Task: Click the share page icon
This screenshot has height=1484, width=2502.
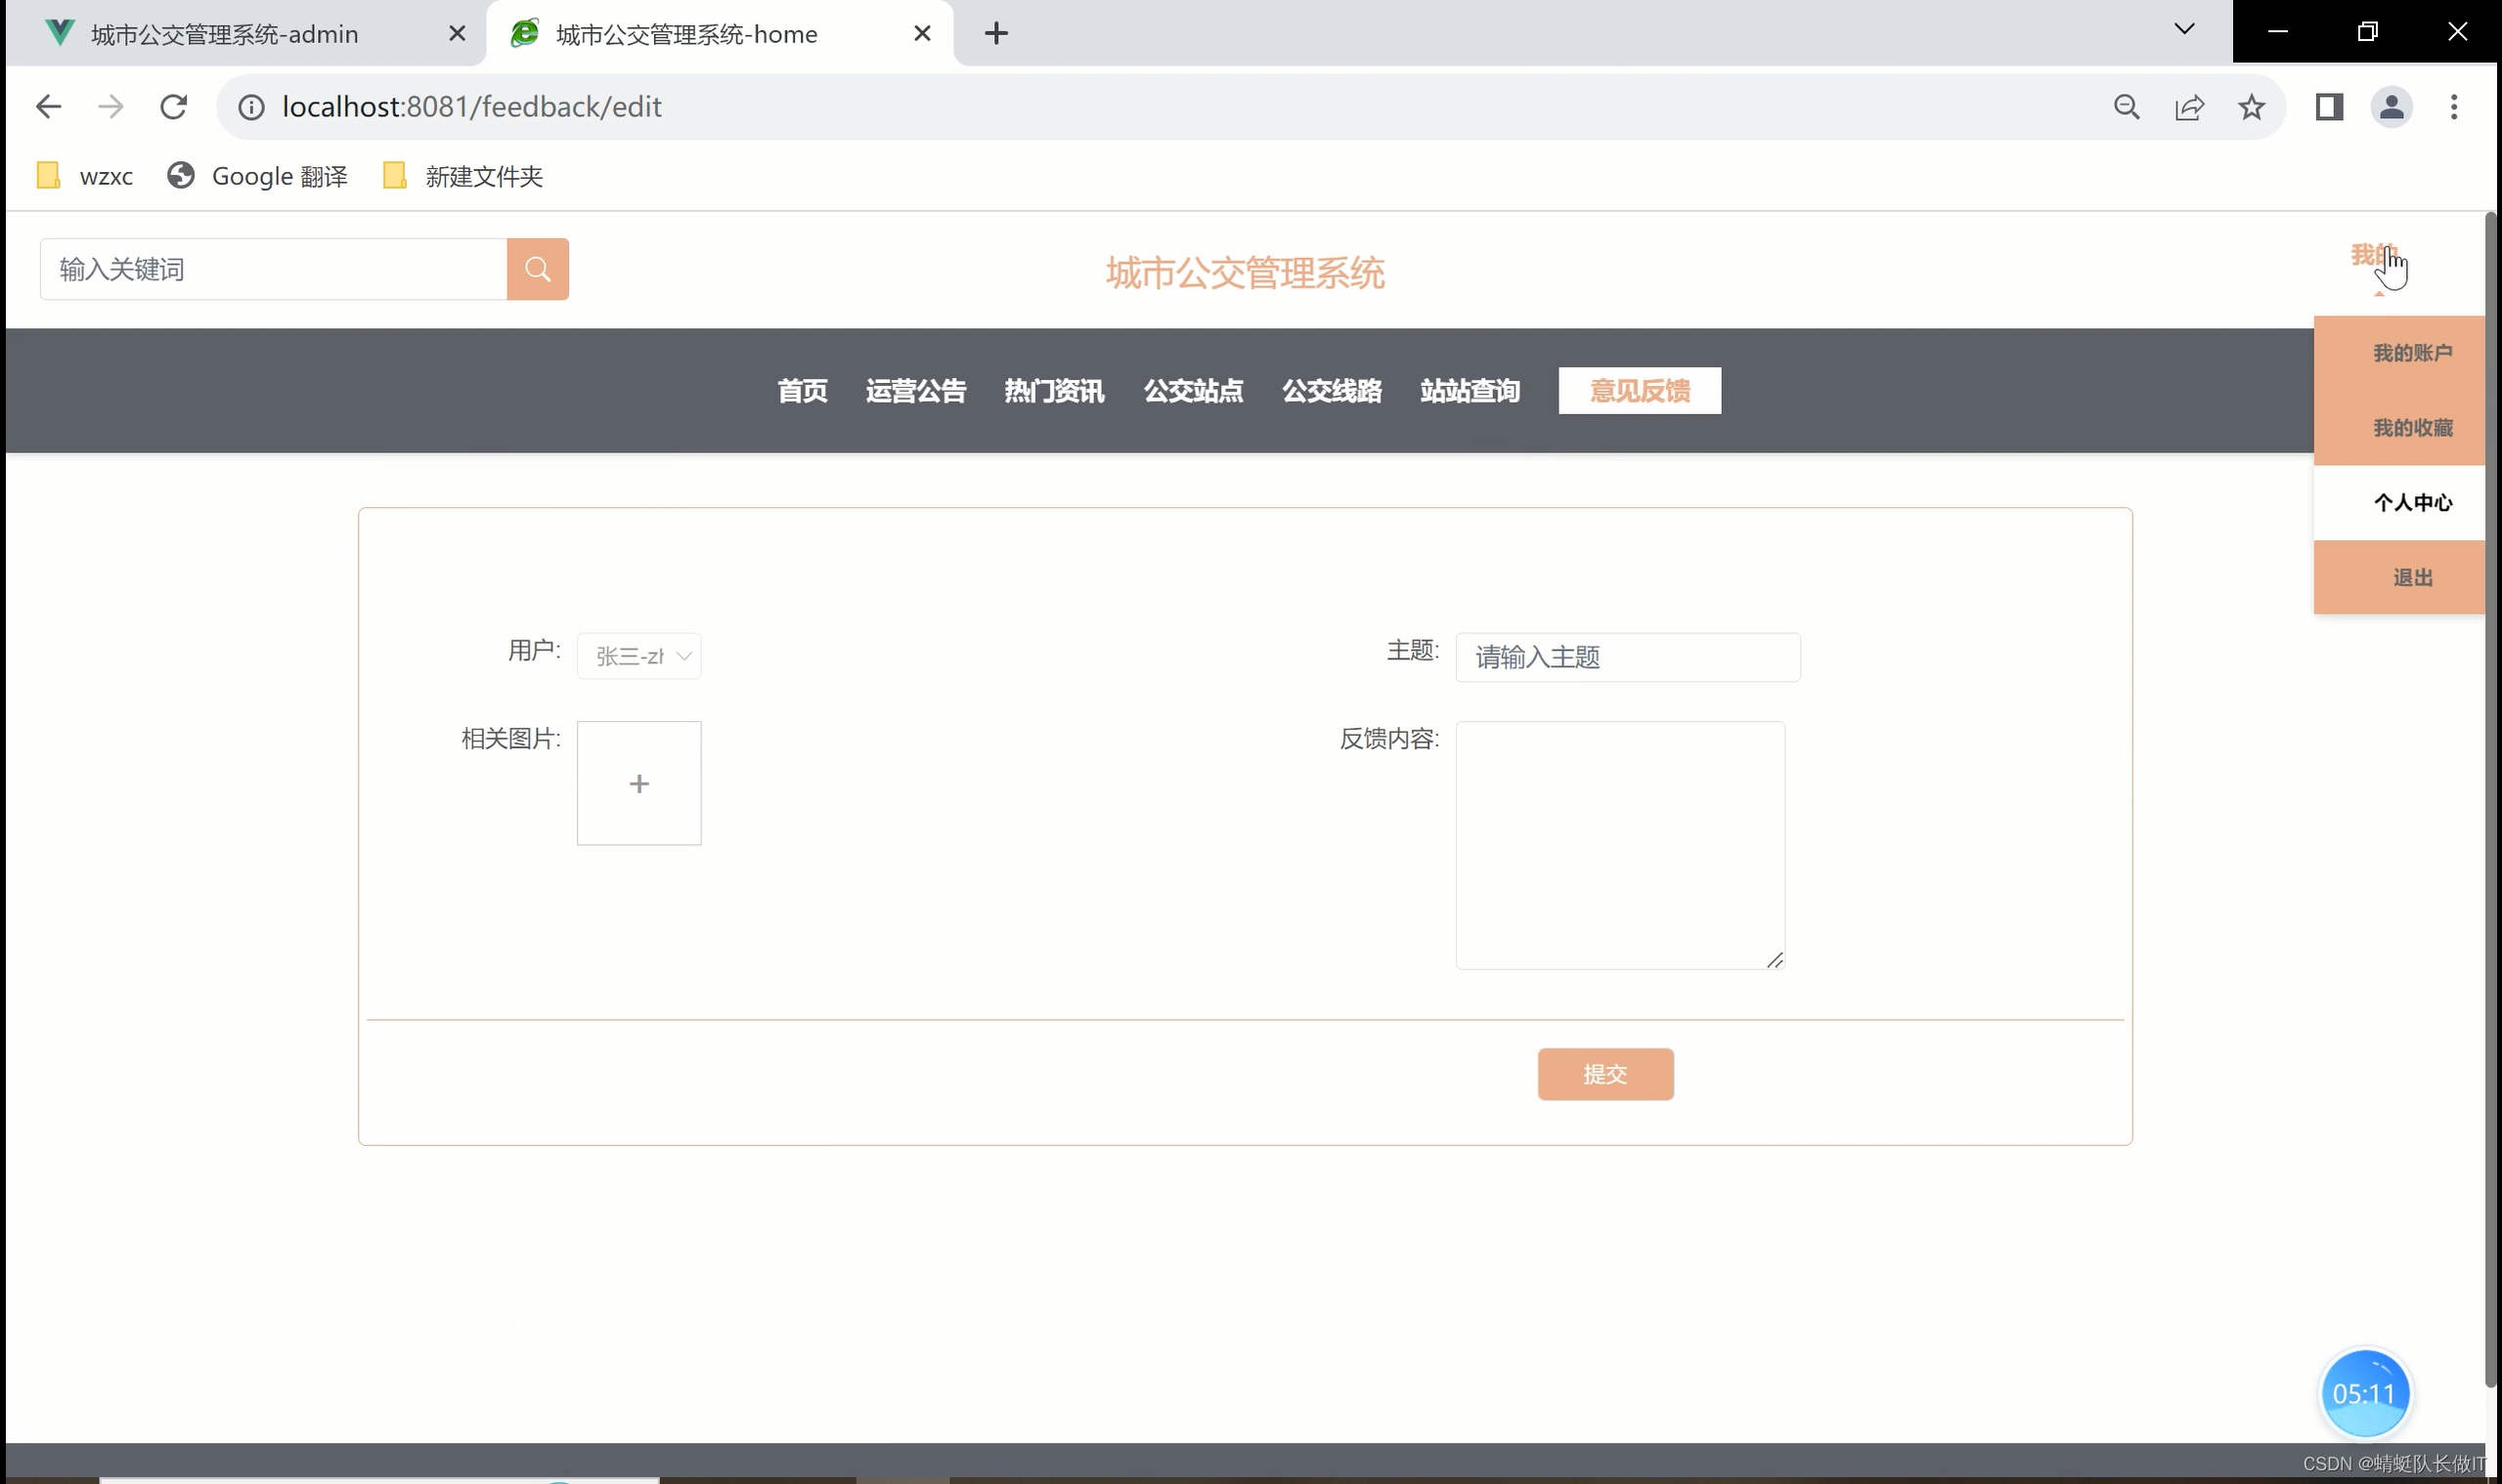Action: coord(2189,107)
